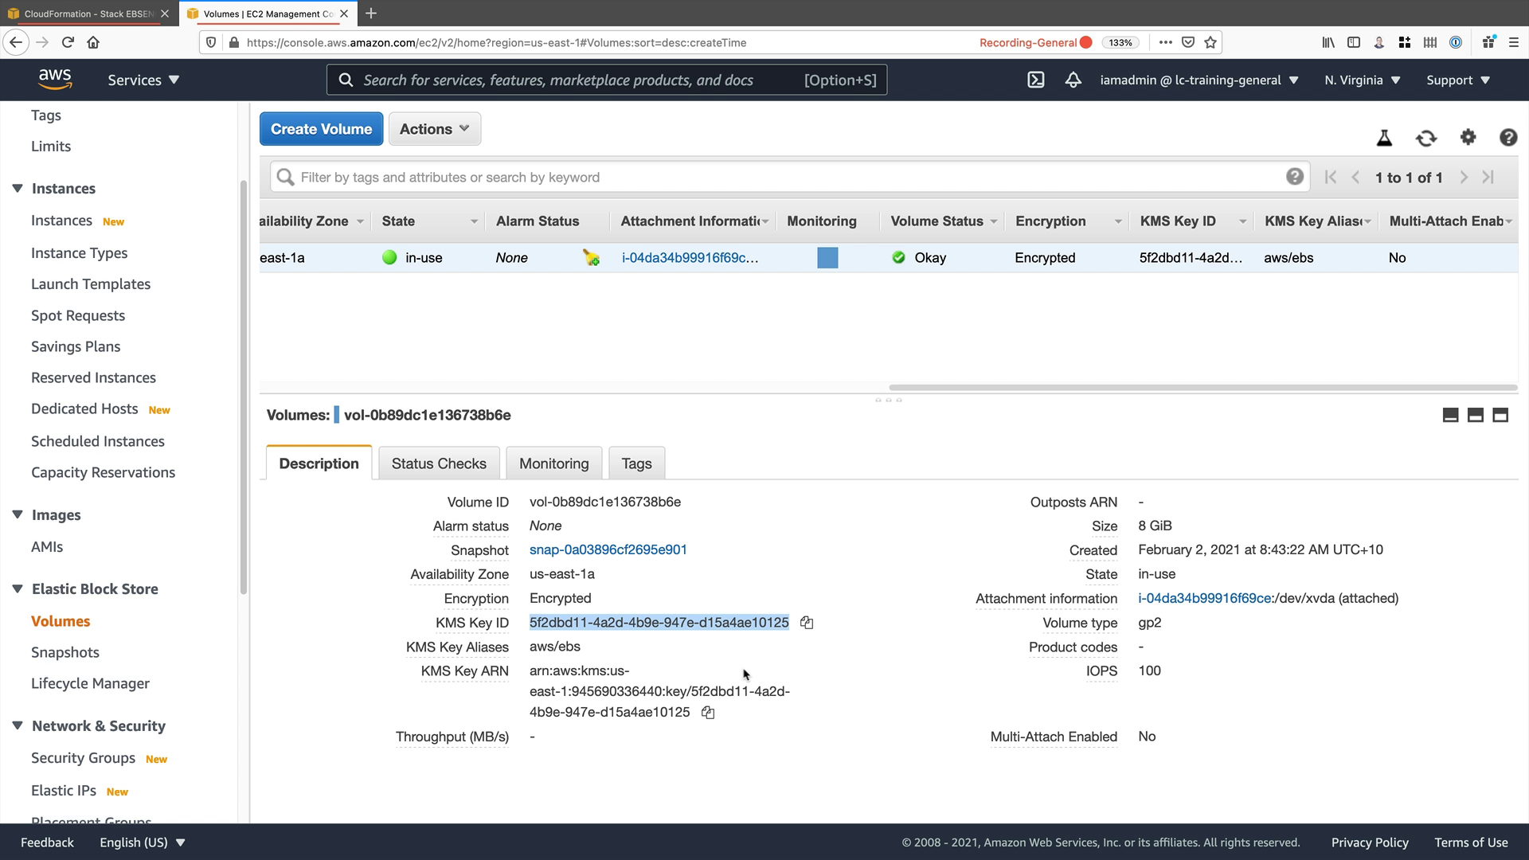
Task: Copy the KMS Key ID to clipboard
Action: pos(807,623)
